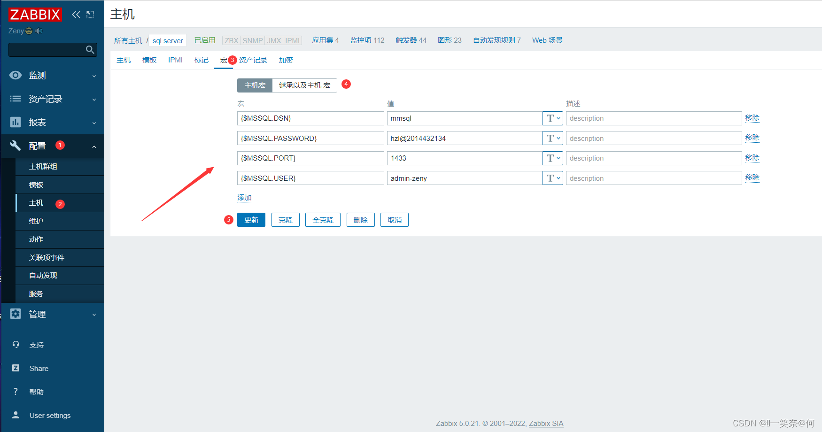Select the 主机宏 toggle option
The image size is (822, 432).
coord(255,85)
